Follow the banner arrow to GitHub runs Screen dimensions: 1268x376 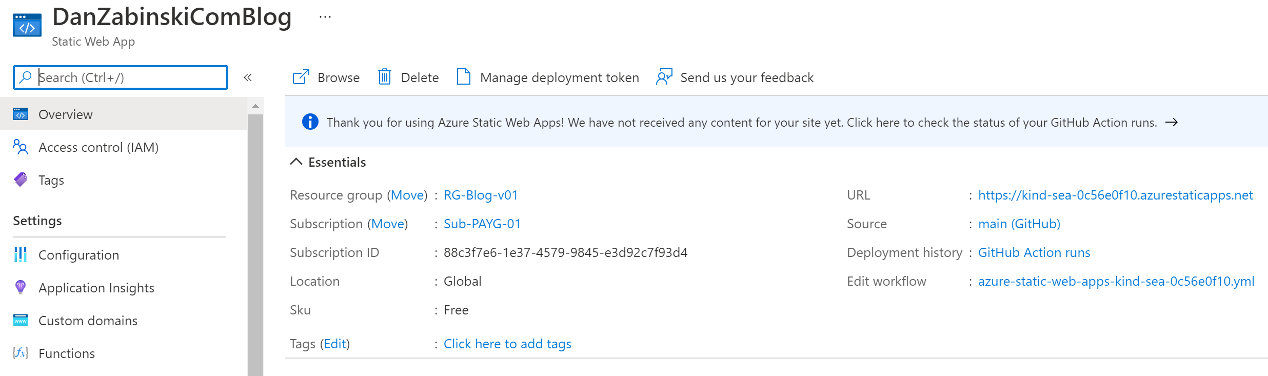tap(1172, 122)
